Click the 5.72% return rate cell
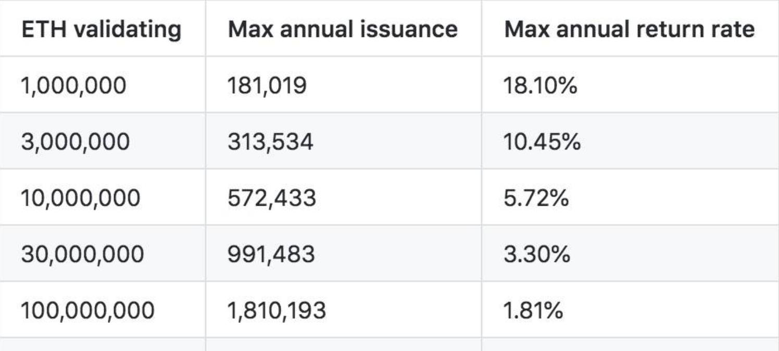Screen dimensions: 779x351 [x=536, y=198]
